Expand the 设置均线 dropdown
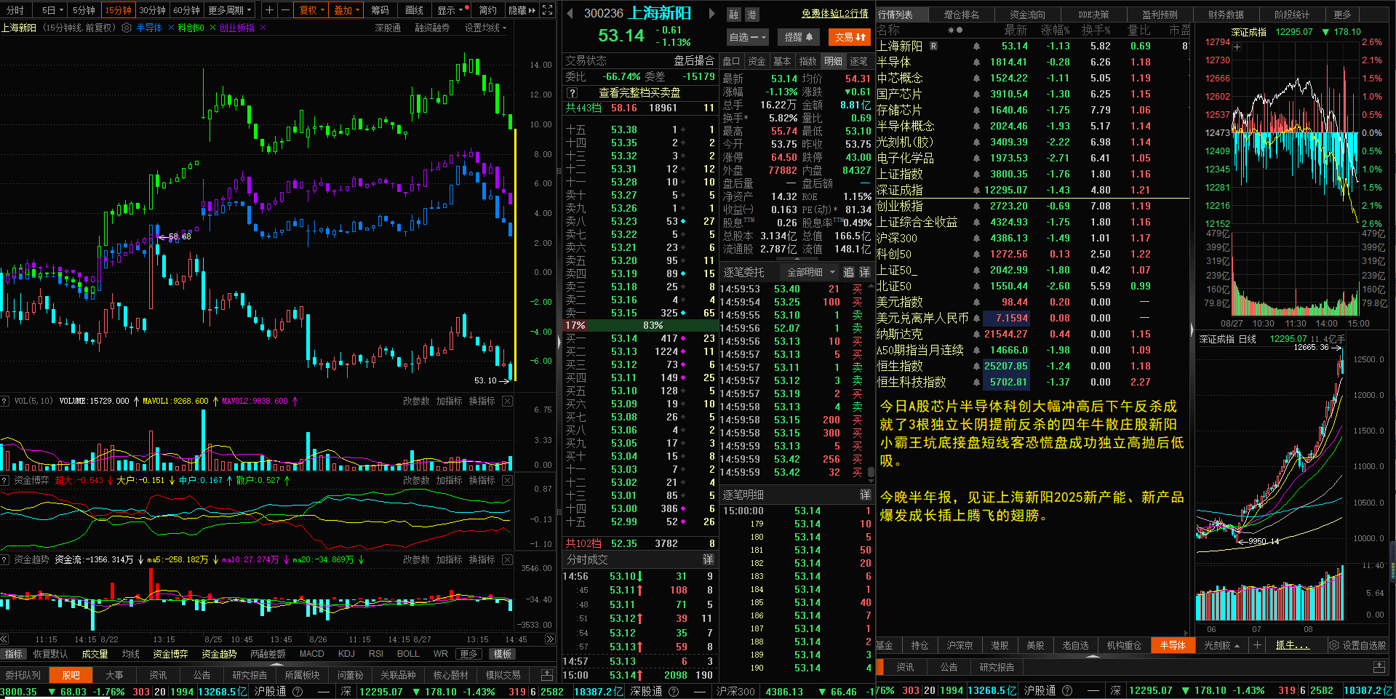 click(485, 28)
